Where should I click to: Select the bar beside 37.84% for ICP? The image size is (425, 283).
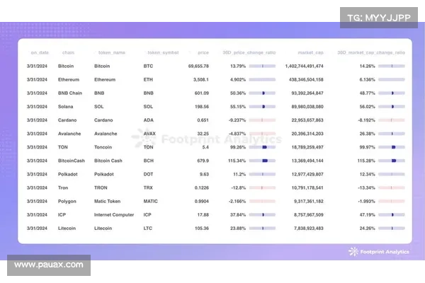coord(262,215)
